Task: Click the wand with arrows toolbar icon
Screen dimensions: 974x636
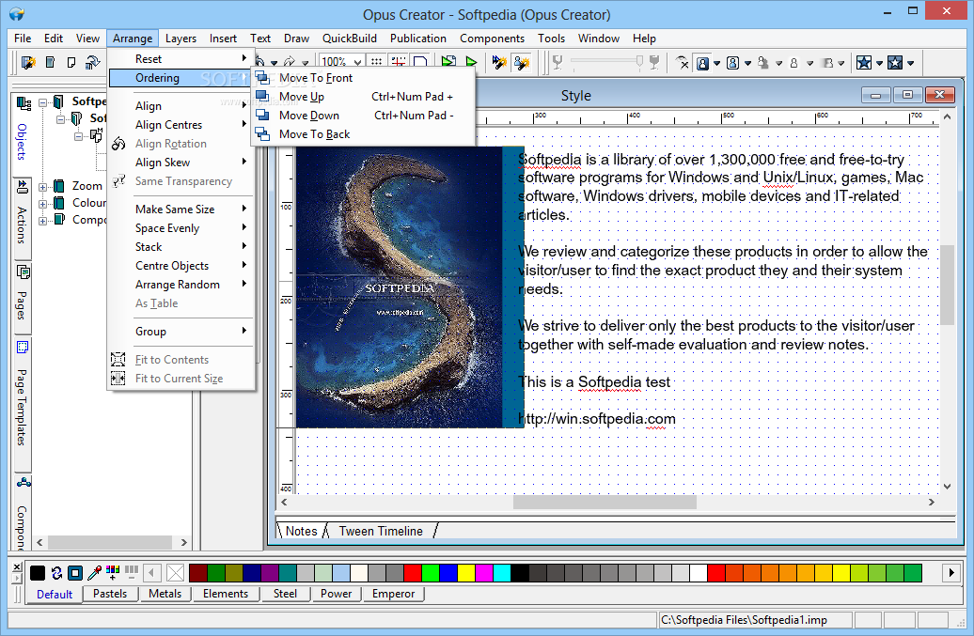Action: (x=499, y=63)
